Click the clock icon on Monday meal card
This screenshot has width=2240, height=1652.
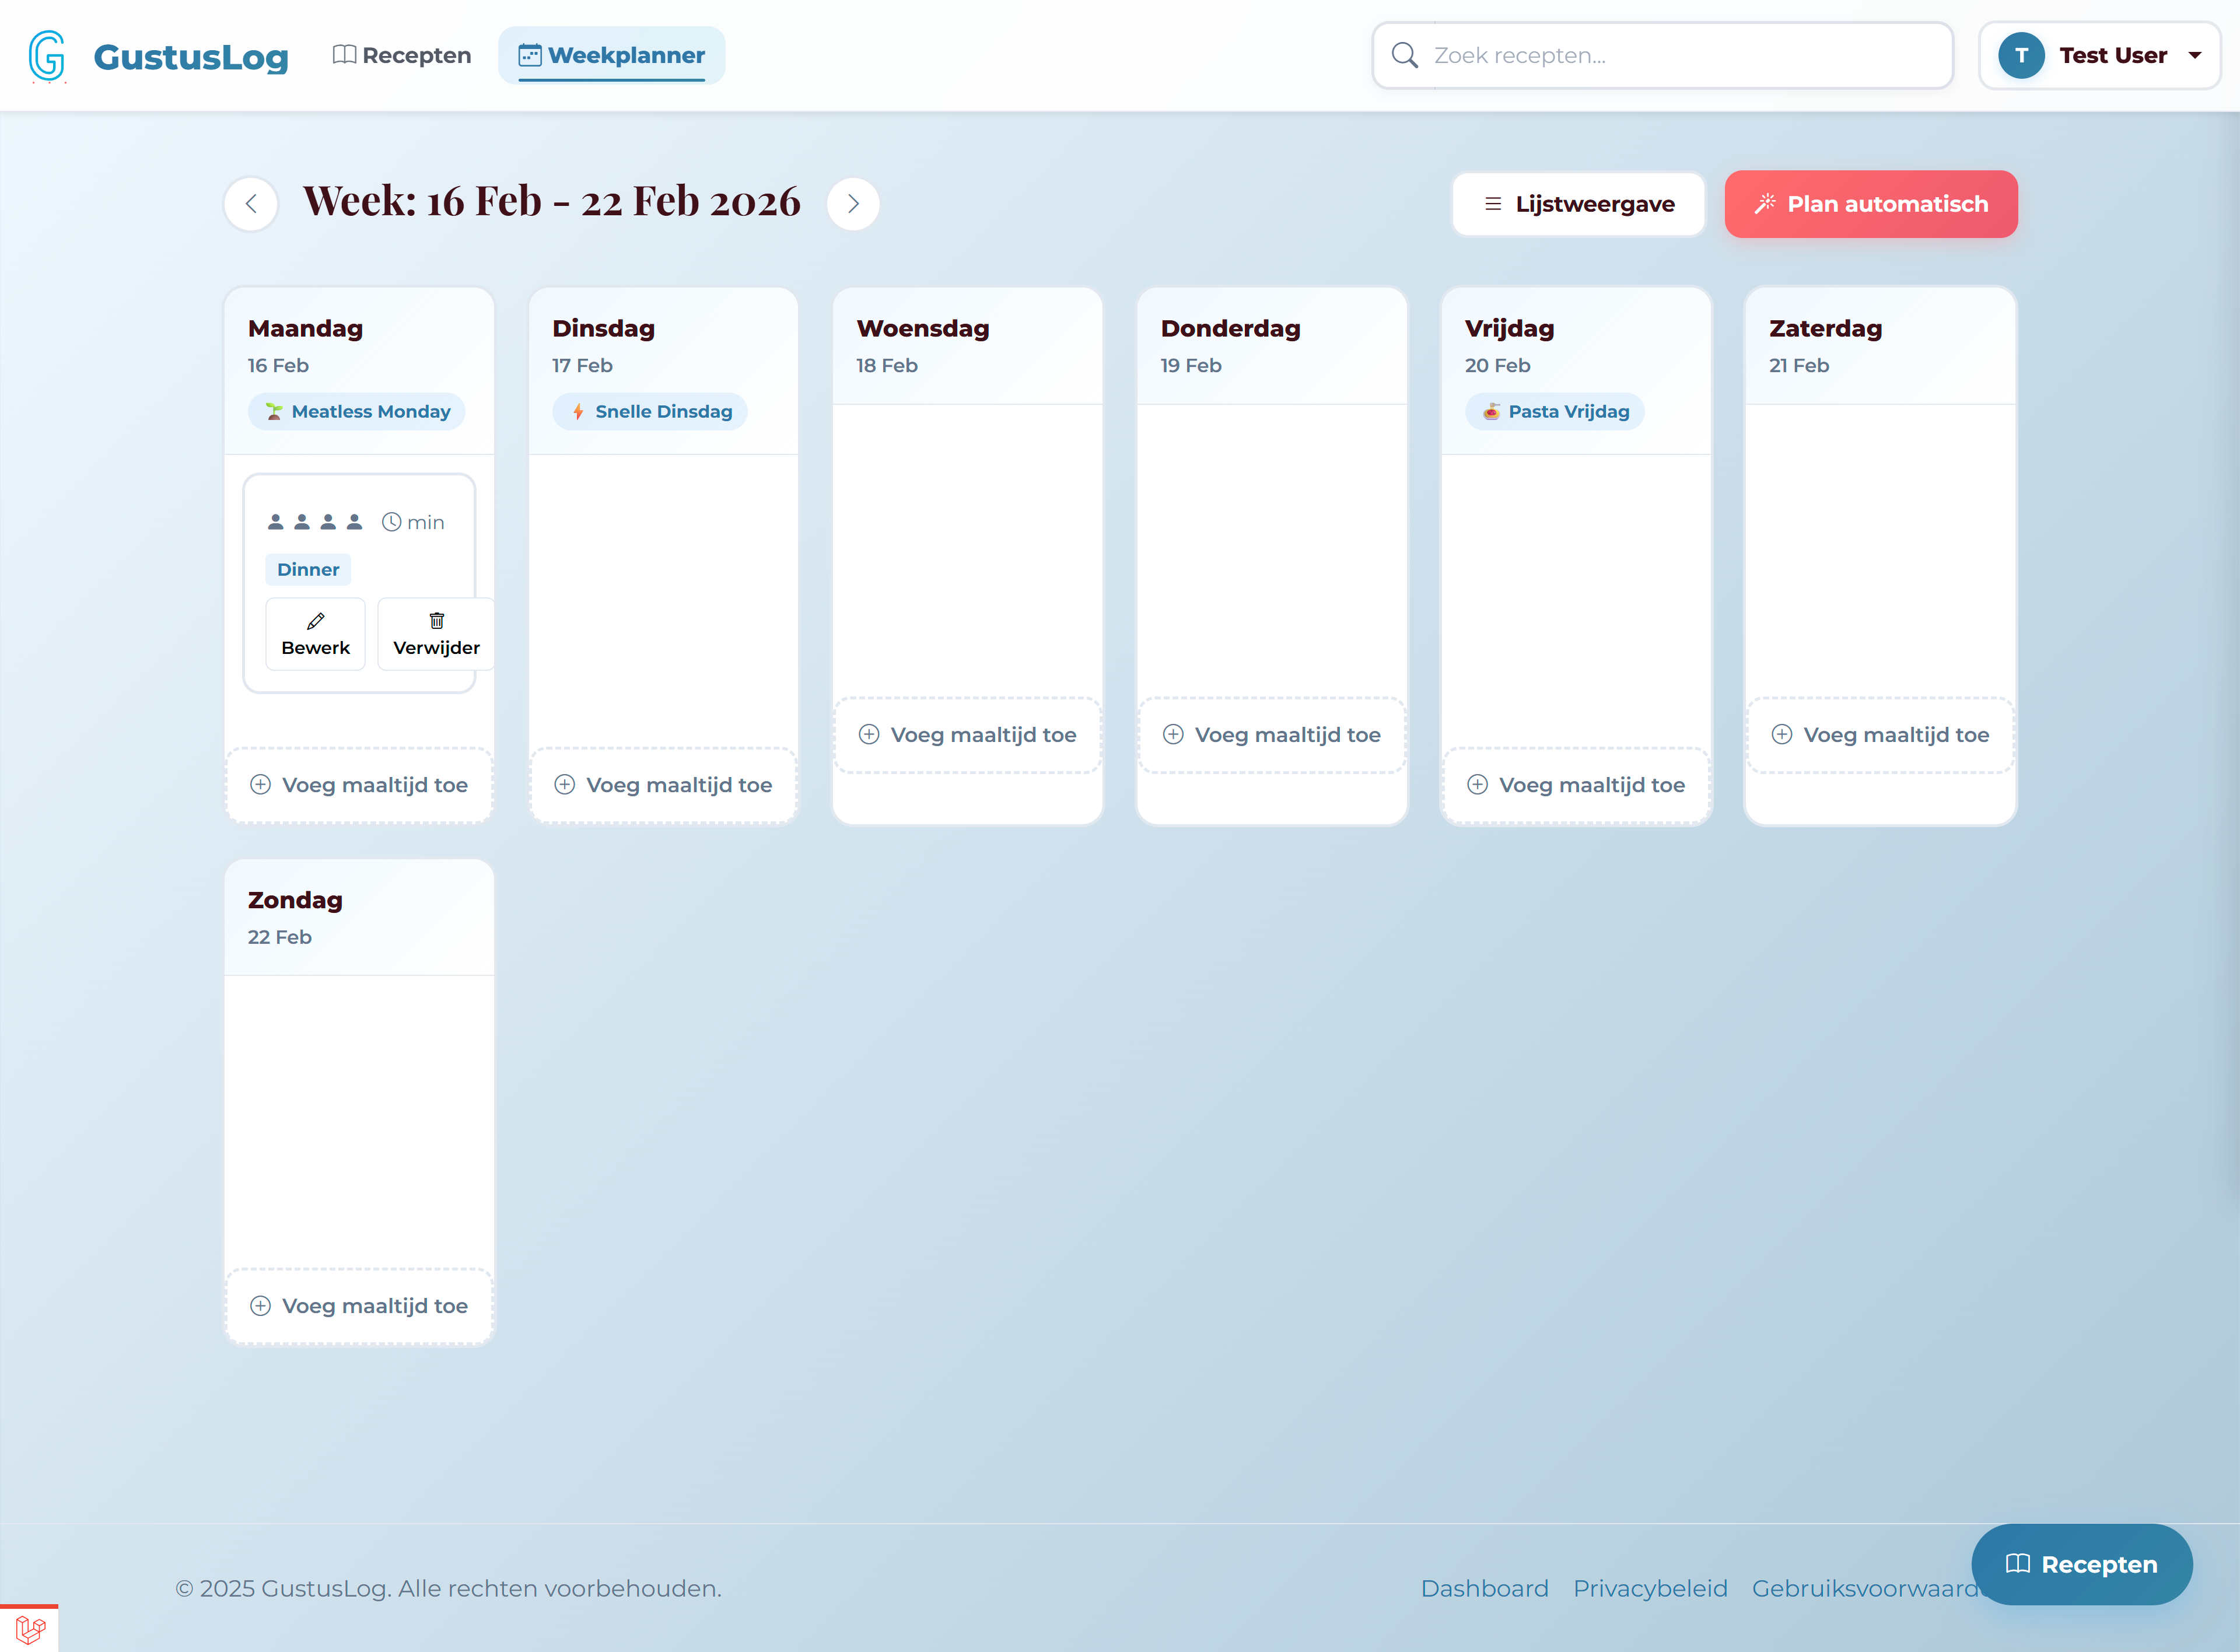[392, 522]
